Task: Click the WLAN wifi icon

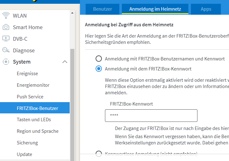Action: pos(6,15)
